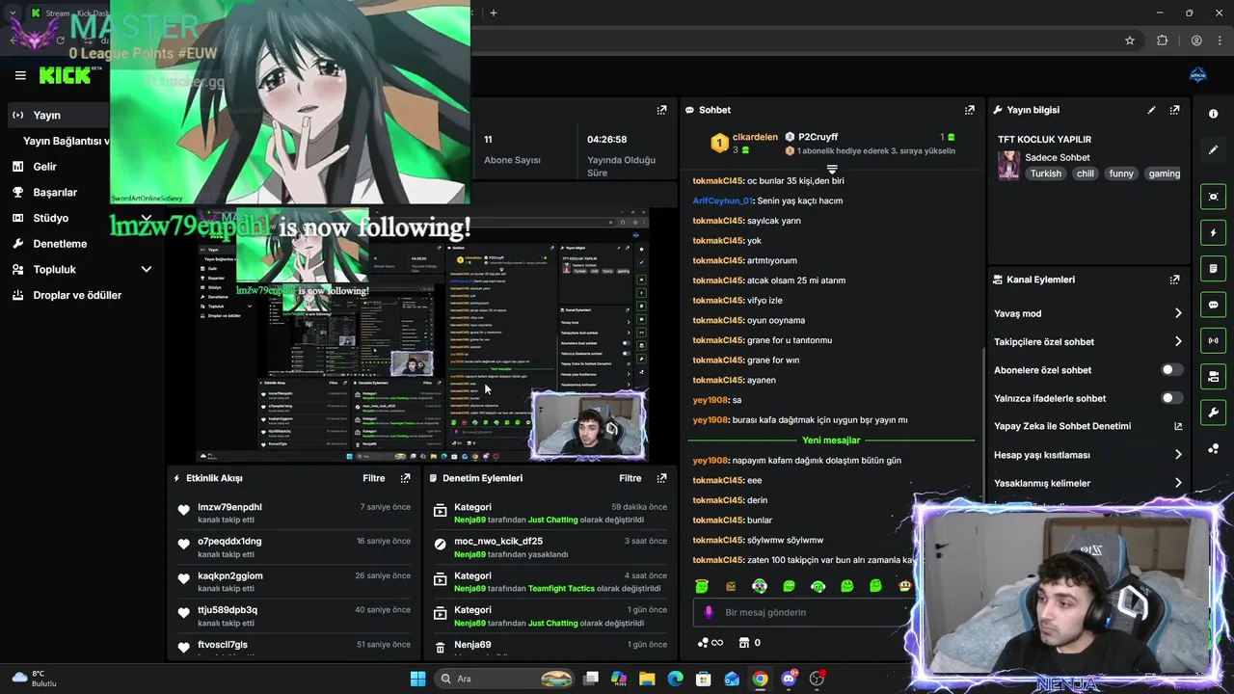Open OBS Studio from the taskbar
The width and height of the screenshot is (1234, 694).
pyautogui.click(x=818, y=679)
